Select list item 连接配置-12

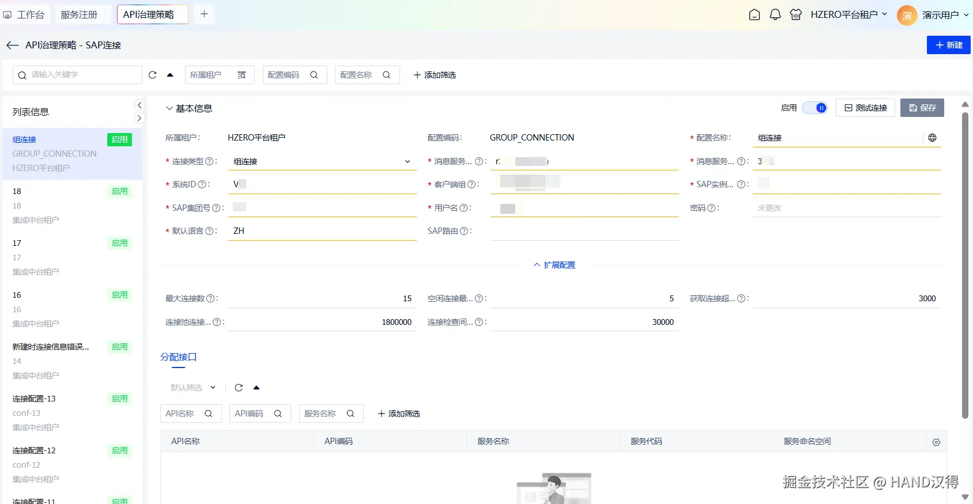coord(72,465)
